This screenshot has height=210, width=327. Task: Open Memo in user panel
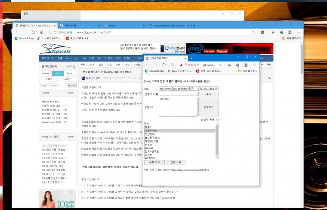(45, 74)
